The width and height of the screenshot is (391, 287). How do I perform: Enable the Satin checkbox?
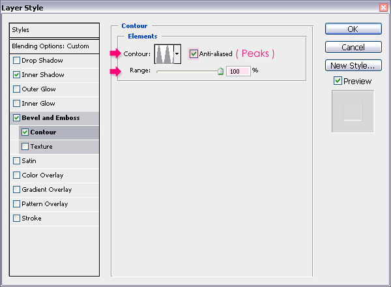coord(16,160)
